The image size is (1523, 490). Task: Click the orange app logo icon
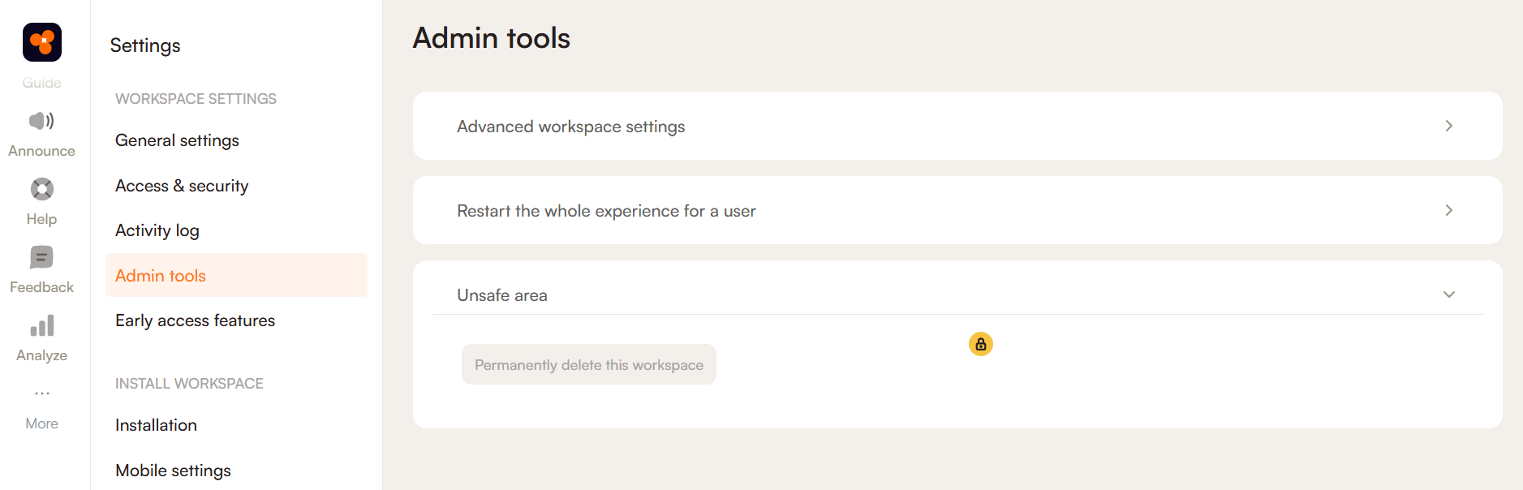pyautogui.click(x=42, y=42)
